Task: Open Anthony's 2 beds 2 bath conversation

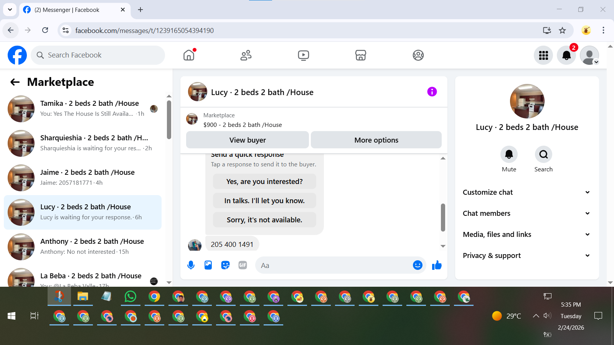Action: coord(83,247)
